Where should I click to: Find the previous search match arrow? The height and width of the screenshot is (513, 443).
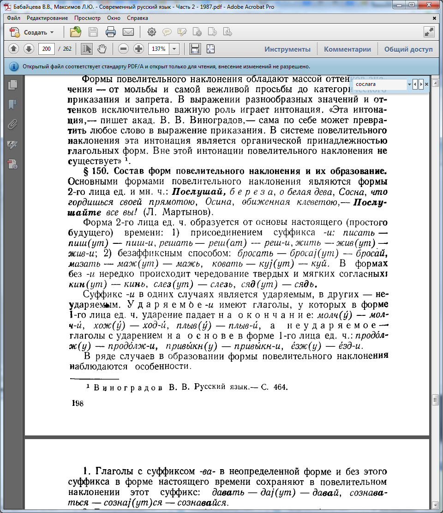point(415,84)
